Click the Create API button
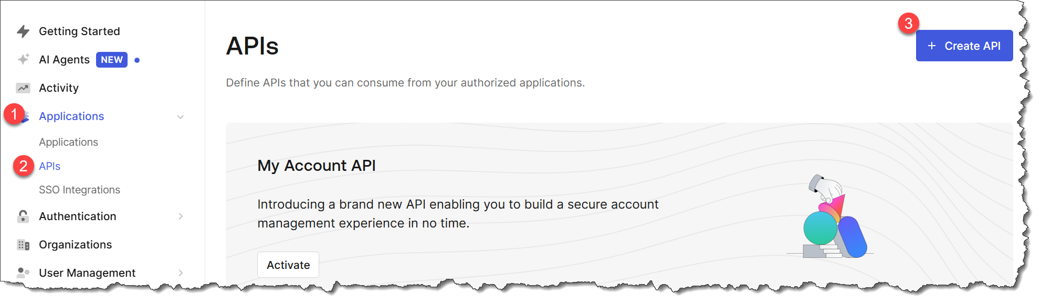1041x304 pixels. point(964,46)
